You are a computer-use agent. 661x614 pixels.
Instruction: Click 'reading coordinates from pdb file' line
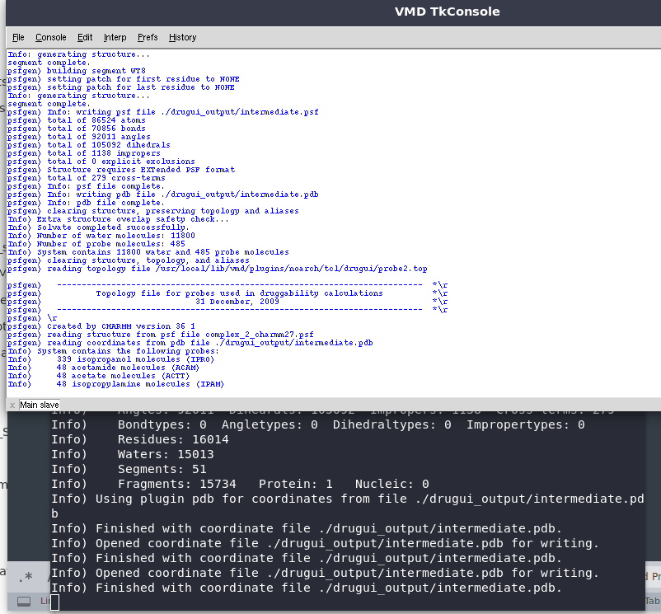(190, 343)
